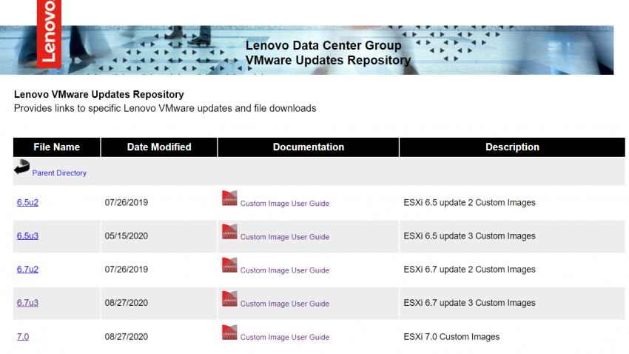Open the Parent Directory link
This screenshot has height=354, width=629.
point(59,173)
